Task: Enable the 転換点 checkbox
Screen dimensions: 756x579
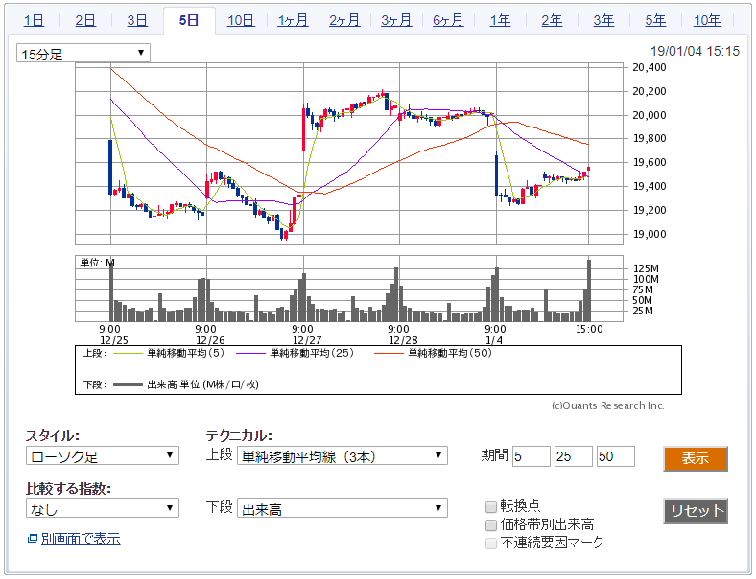Action: [x=491, y=506]
